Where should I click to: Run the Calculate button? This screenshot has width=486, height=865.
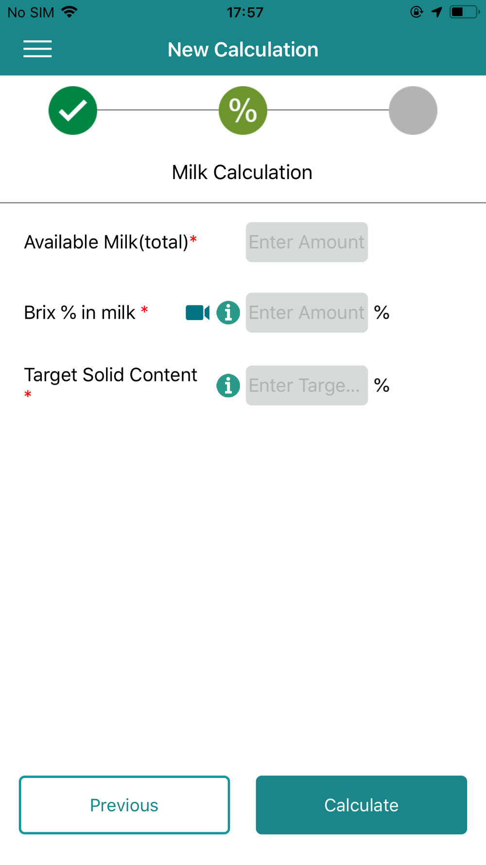click(x=362, y=805)
